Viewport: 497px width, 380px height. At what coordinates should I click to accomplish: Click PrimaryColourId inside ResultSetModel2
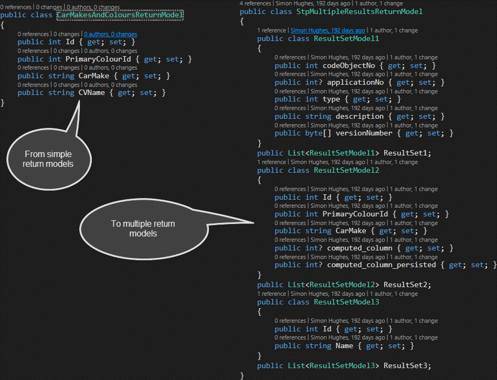tap(355, 214)
